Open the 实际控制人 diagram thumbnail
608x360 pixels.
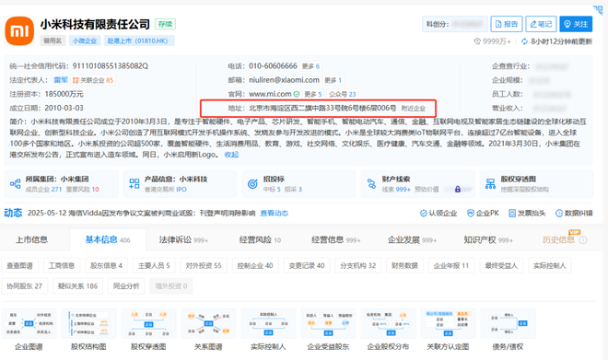point(268,323)
